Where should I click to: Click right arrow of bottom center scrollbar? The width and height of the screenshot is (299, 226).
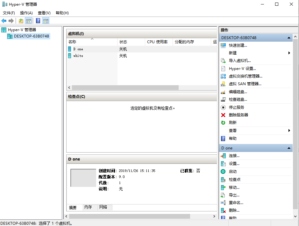[x=214, y=216]
